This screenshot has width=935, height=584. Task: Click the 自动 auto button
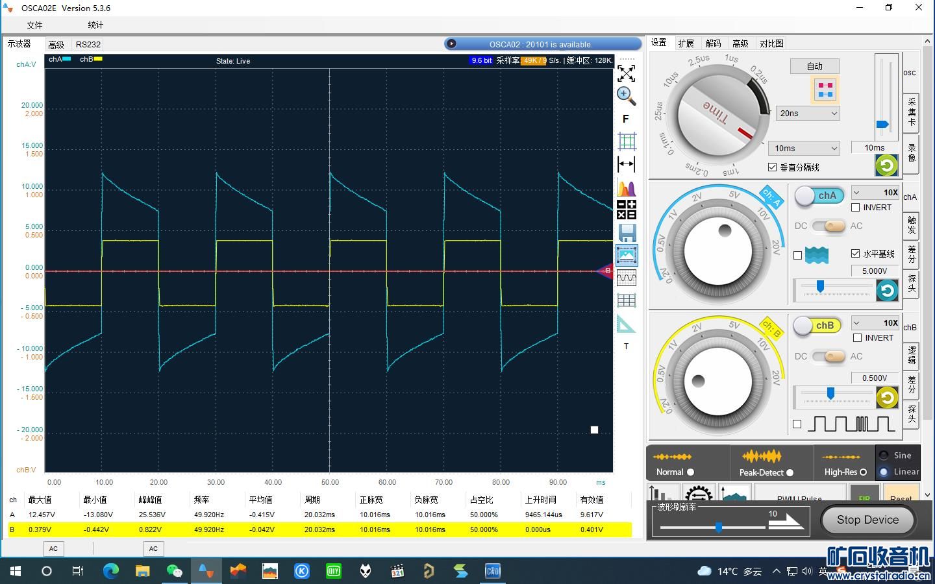(814, 66)
